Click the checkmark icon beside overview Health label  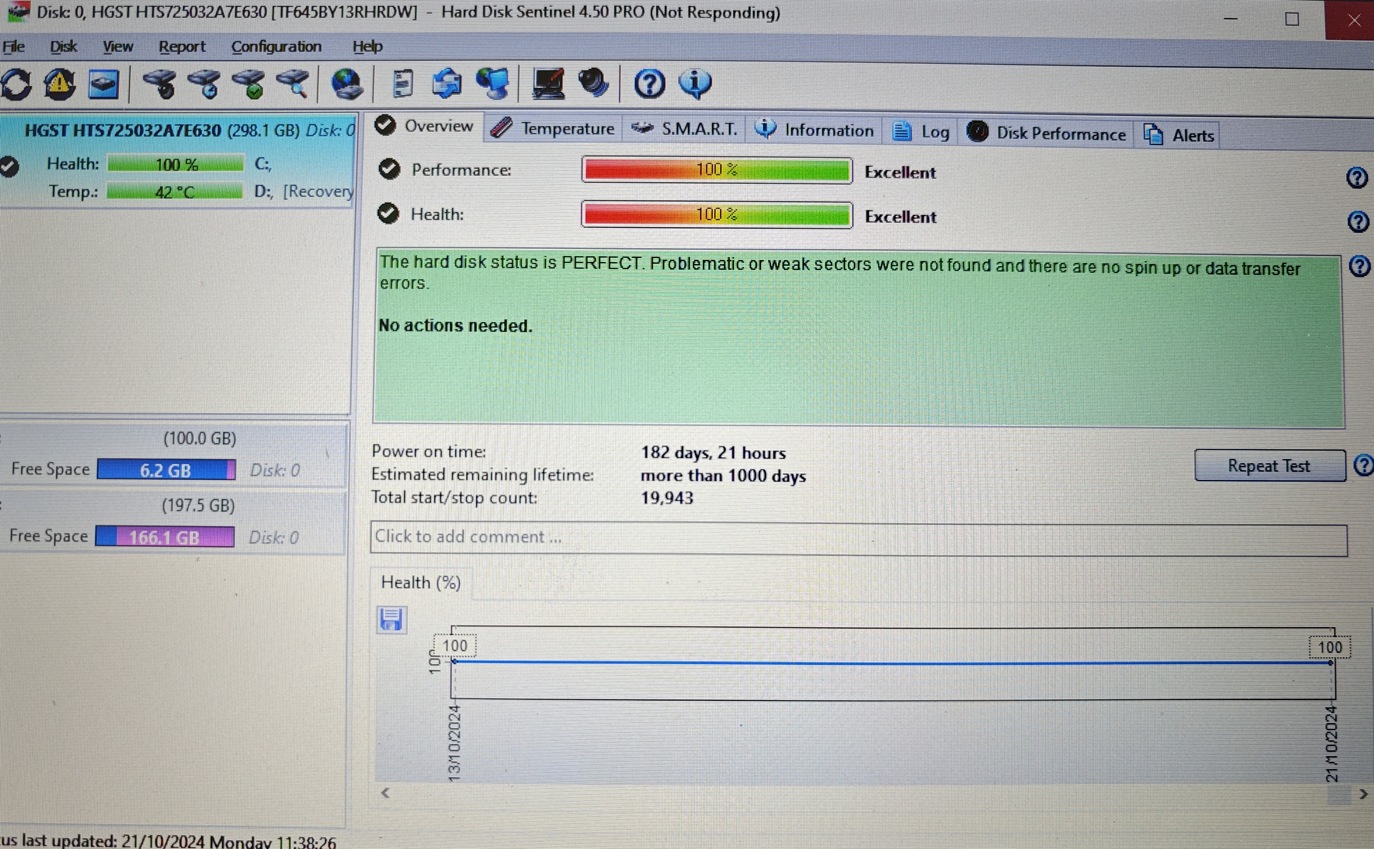tap(388, 214)
